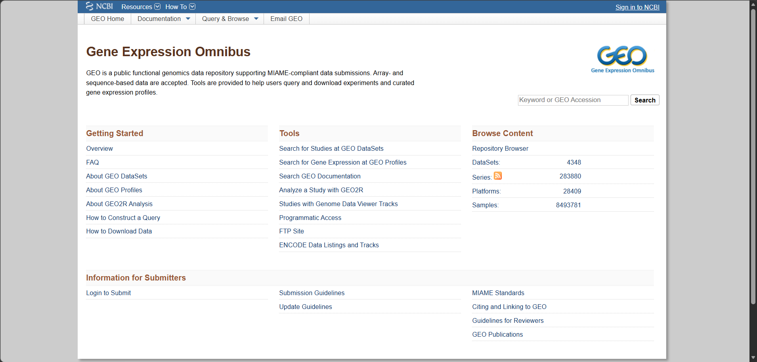Click the scrollbar down arrow
The image size is (757, 362).
pos(753,358)
